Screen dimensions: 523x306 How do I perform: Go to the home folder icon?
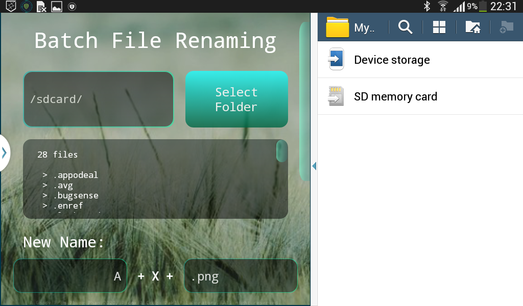pyautogui.click(x=473, y=27)
